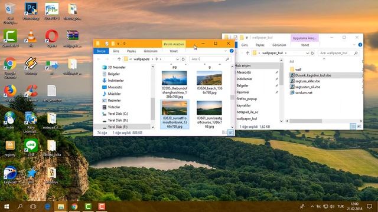Screen dimensions: 378x212
Task: Switch to large icons view in the wallpaper_bul window
Action: pyautogui.click(x=359, y=127)
